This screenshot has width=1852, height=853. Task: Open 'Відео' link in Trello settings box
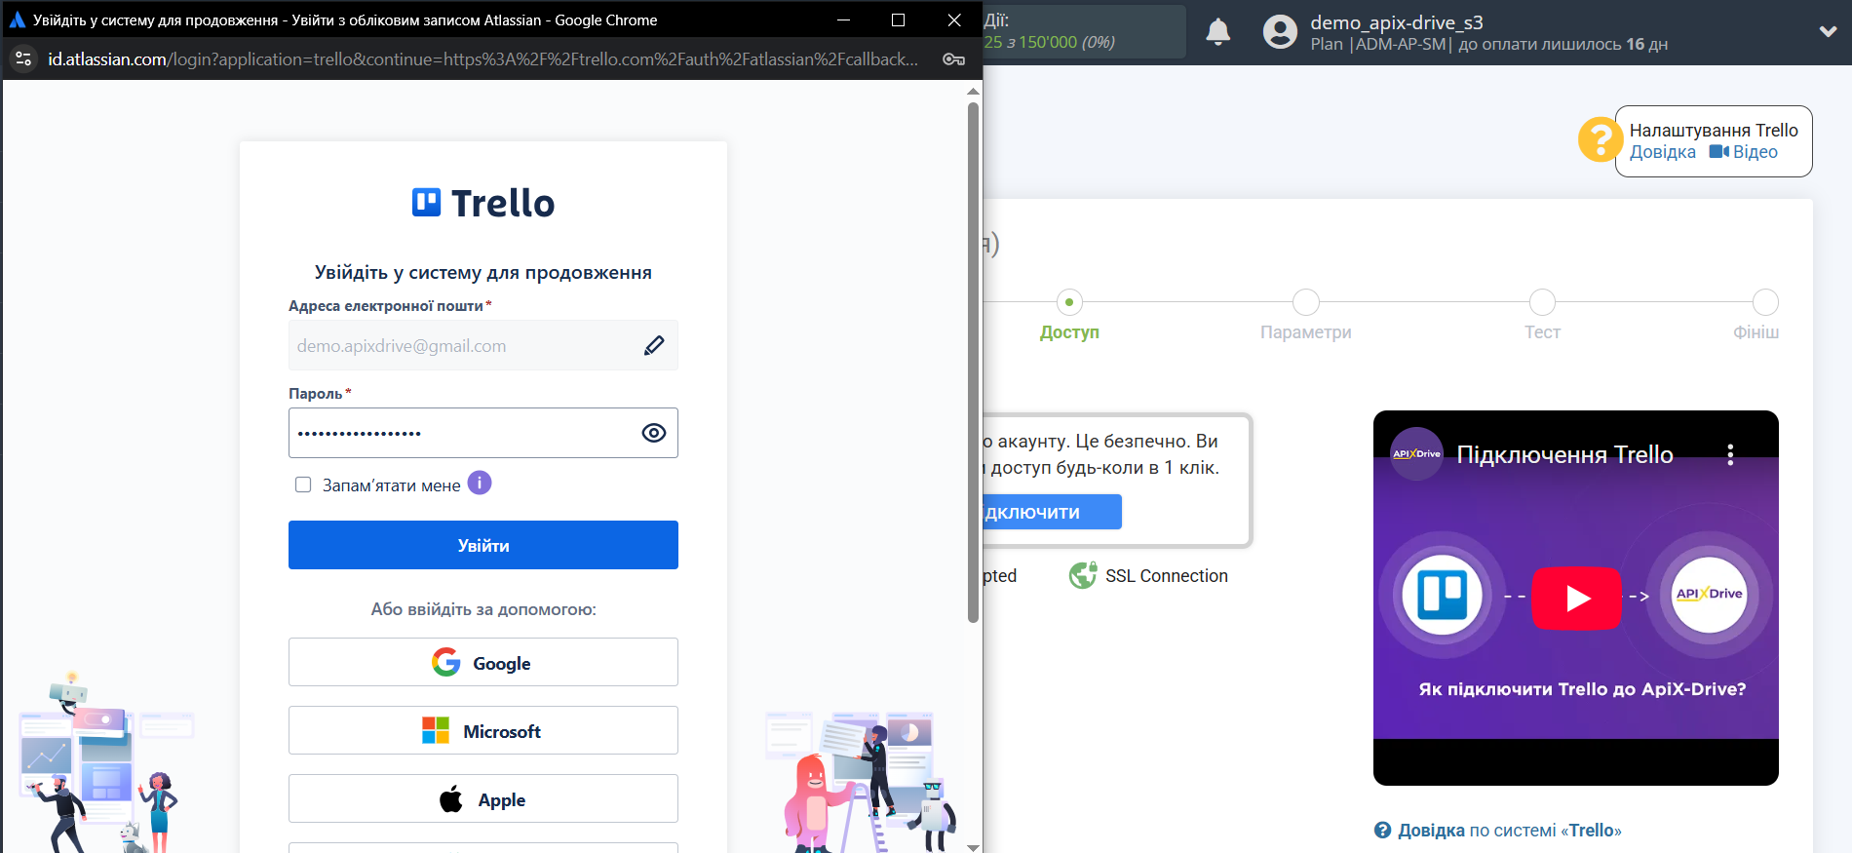pyautogui.click(x=1755, y=152)
